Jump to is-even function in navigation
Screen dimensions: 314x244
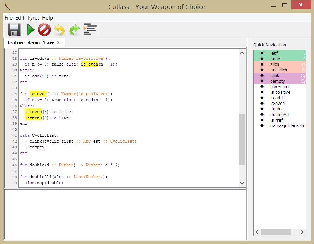tap(280, 104)
